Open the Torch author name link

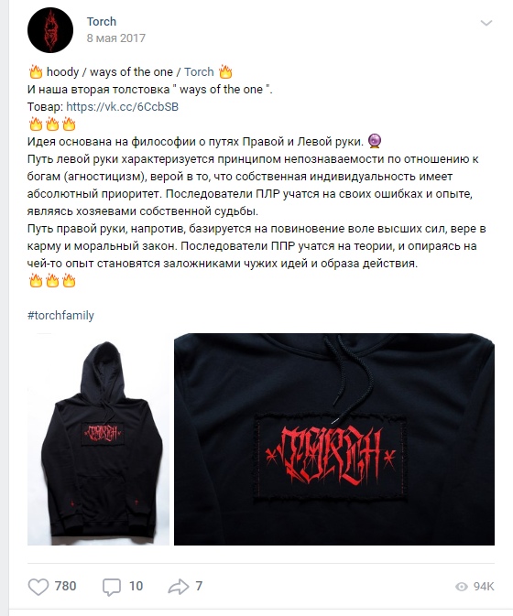[102, 21]
